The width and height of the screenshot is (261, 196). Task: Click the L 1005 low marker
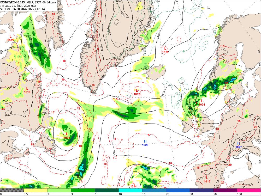tap(10, 38)
